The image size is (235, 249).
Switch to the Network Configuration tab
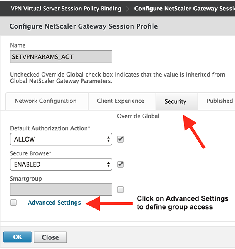(x=45, y=101)
